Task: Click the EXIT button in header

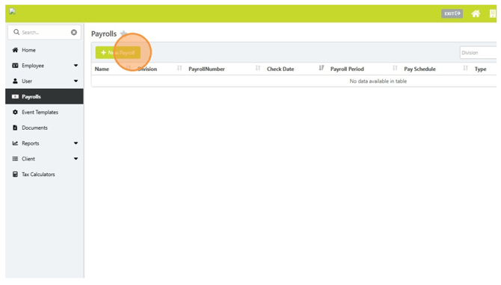Action: pyautogui.click(x=452, y=13)
